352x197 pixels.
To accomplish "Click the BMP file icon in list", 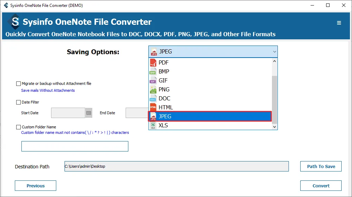I will pyautogui.click(x=153, y=71).
